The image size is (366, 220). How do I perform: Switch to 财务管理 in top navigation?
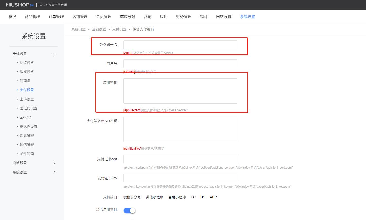tap(183, 16)
